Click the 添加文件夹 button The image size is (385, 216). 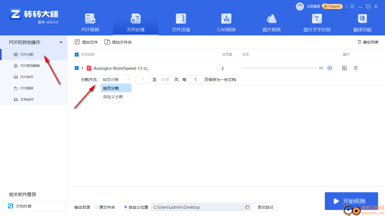coord(118,42)
